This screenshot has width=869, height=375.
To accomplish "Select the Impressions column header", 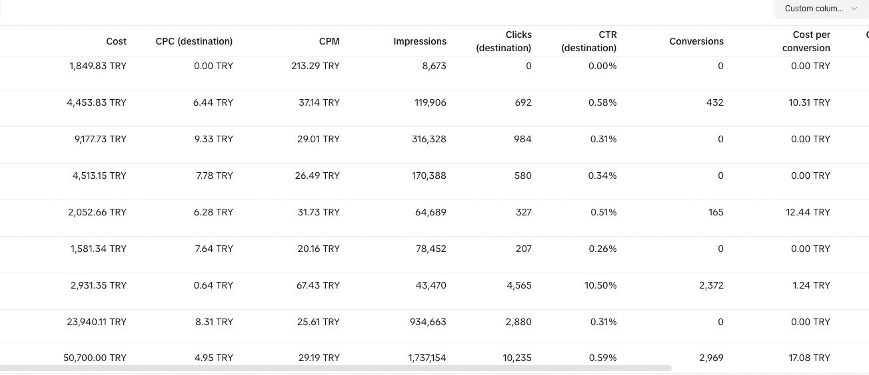I will coord(420,41).
